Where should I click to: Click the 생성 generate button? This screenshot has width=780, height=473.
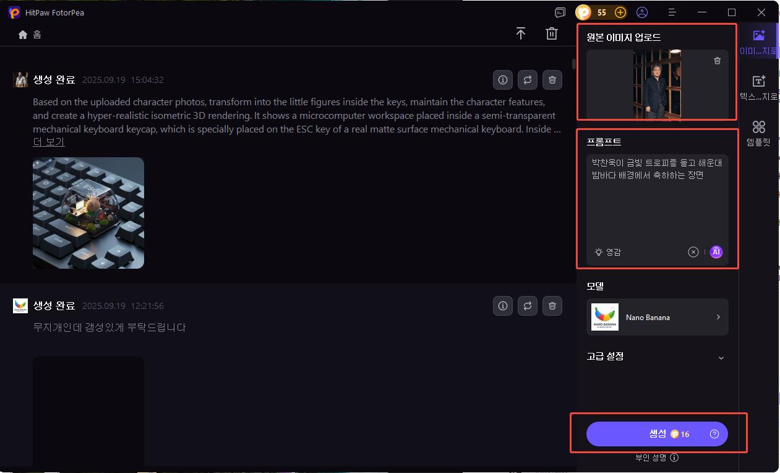(x=657, y=434)
